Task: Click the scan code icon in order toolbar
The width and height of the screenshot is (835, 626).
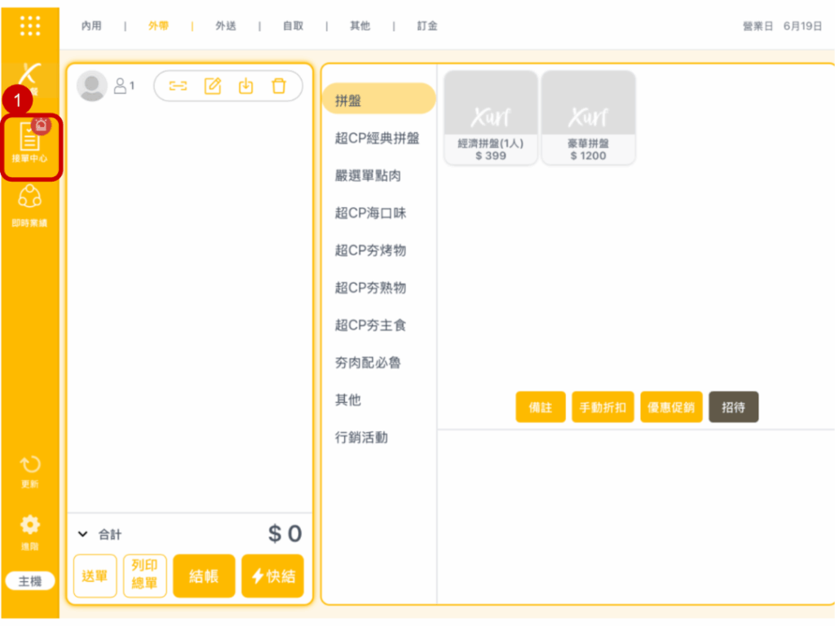Action: [x=178, y=86]
